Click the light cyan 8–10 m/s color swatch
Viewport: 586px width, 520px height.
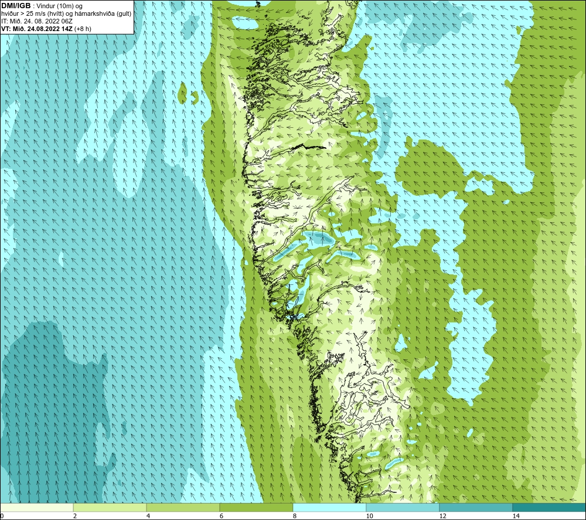329,507
